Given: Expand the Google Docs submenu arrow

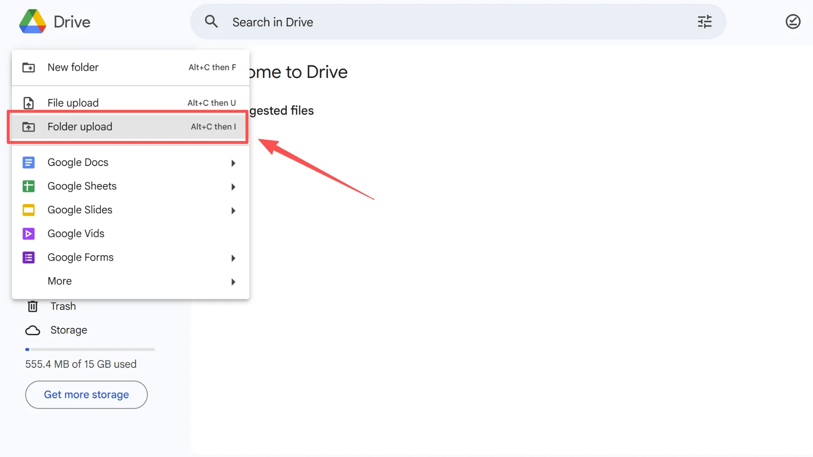Looking at the screenshot, I should point(233,163).
